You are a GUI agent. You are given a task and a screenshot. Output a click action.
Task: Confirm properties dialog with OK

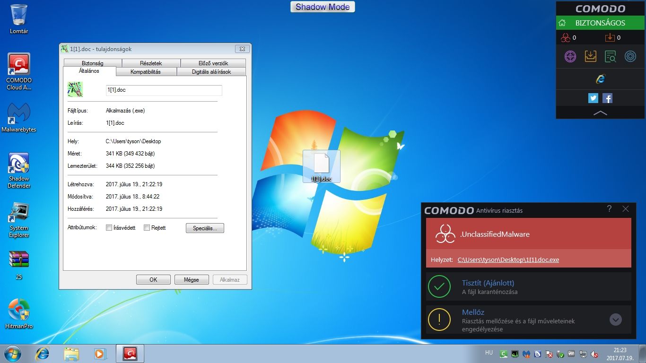(x=153, y=280)
